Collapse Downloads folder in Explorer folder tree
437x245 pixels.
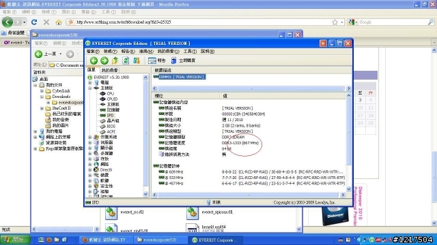[x=42, y=97]
